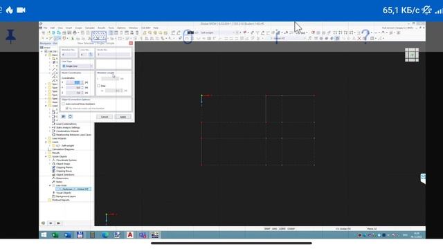
Task: Select Static Analysis Settings tree item
Action: (x=68, y=127)
